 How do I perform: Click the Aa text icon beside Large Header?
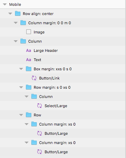[29, 51]
